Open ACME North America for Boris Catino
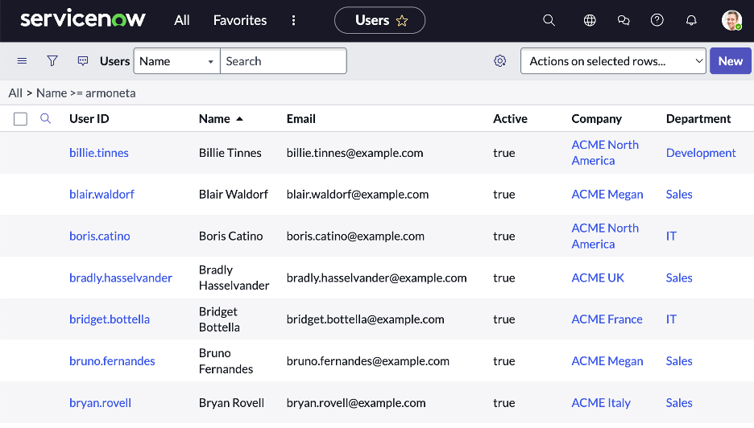The height and width of the screenshot is (428, 754). point(605,237)
